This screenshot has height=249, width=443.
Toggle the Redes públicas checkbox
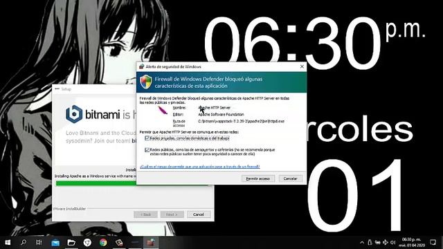click(147, 150)
